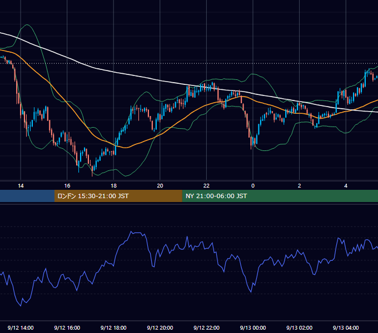Click the upper axis hour label 14
Screen dimensions: 378x333
tap(21, 186)
